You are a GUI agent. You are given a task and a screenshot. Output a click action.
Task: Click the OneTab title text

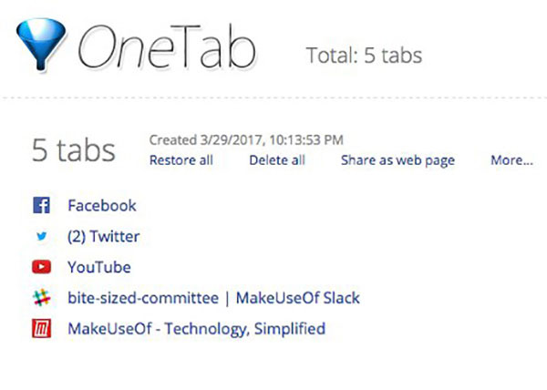(x=167, y=46)
